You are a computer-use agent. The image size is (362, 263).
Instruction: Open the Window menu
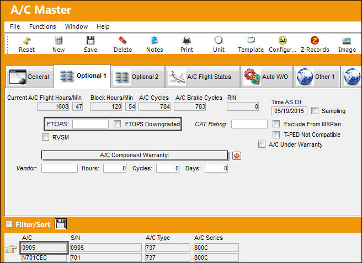point(76,26)
